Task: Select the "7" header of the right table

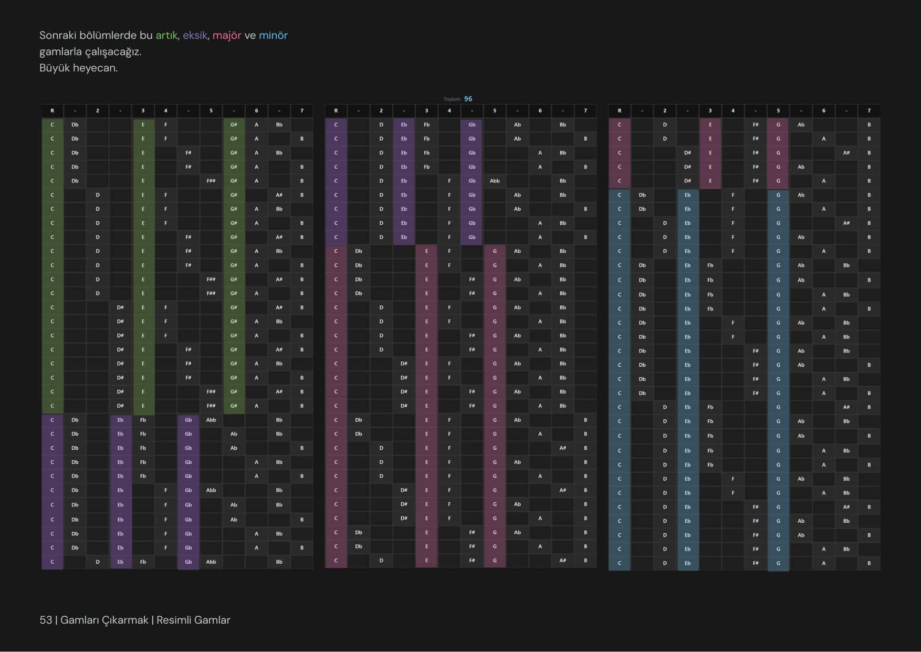Action: click(x=869, y=110)
